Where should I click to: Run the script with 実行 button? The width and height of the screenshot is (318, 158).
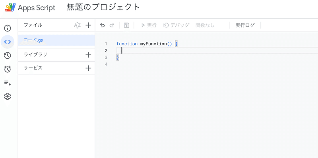149,25
